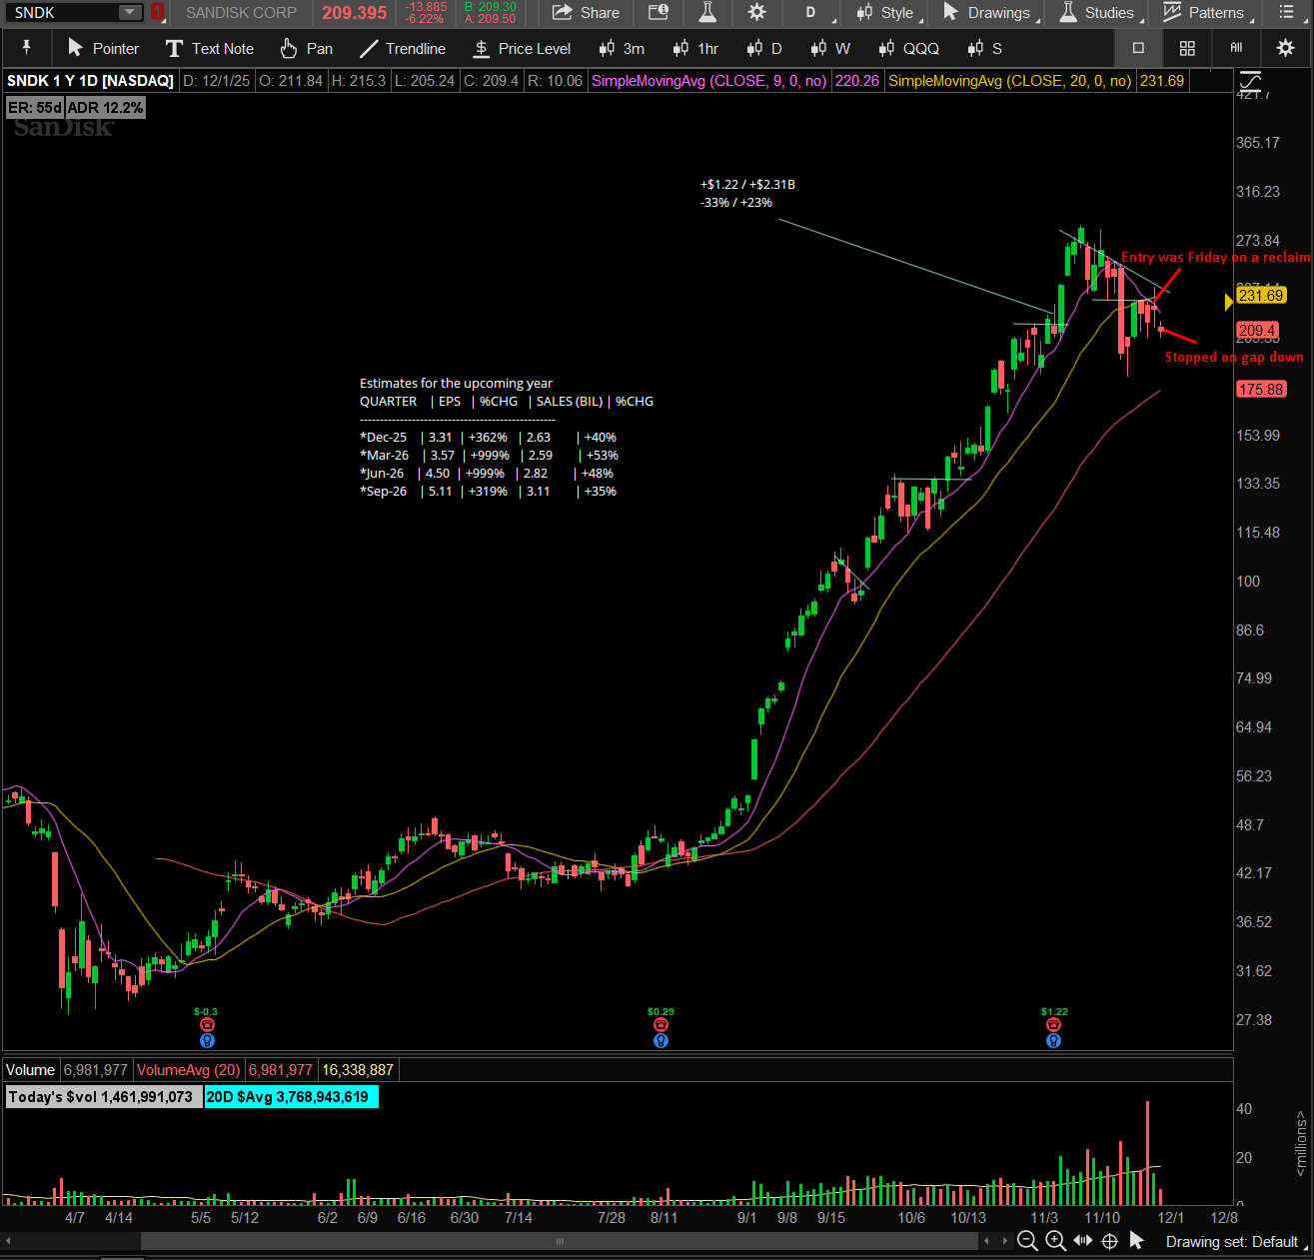Click the ask price A: 209.50

pyautogui.click(x=490, y=19)
